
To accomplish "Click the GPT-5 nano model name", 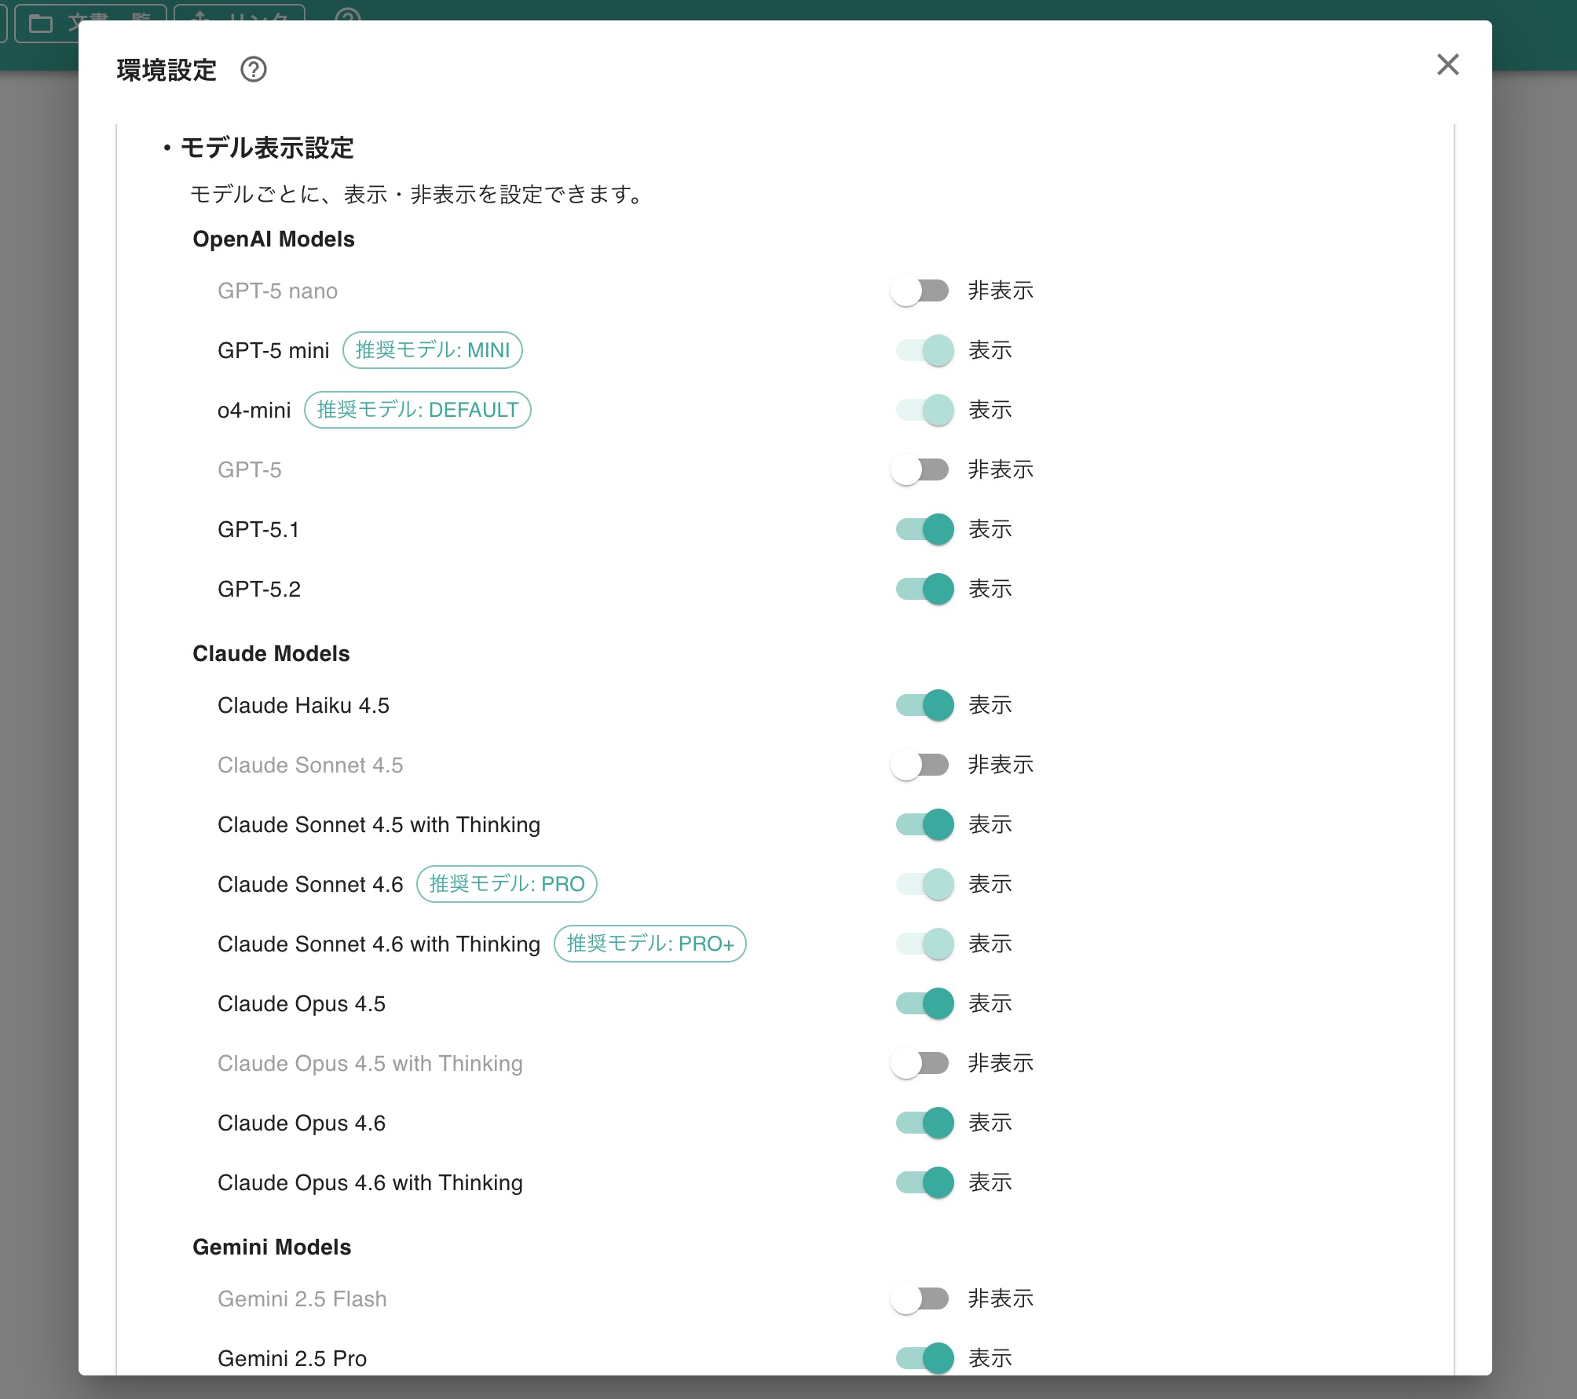I will 278,291.
